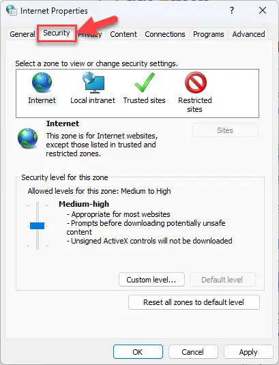Open the Connections tab
This screenshot has width=279, height=365.
tap(165, 34)
